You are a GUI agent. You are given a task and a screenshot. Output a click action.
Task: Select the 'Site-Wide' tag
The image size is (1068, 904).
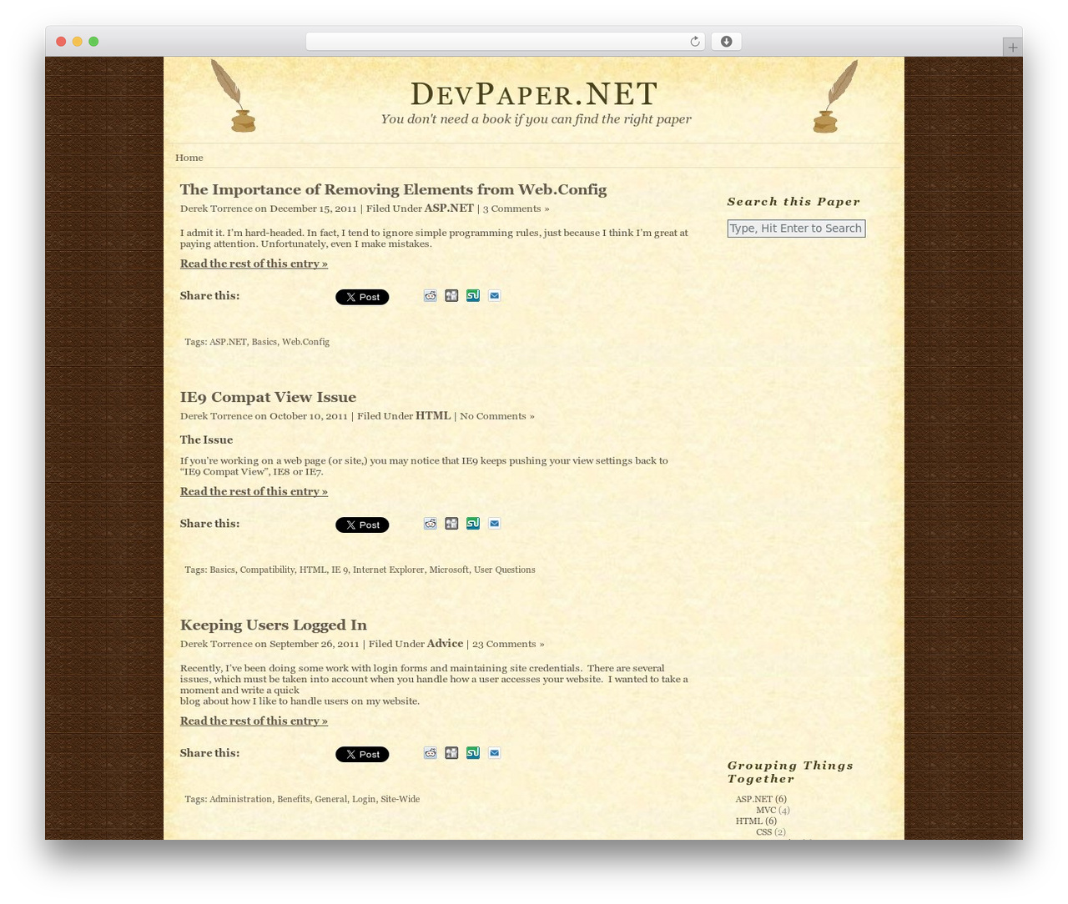(x=400, y=799)
